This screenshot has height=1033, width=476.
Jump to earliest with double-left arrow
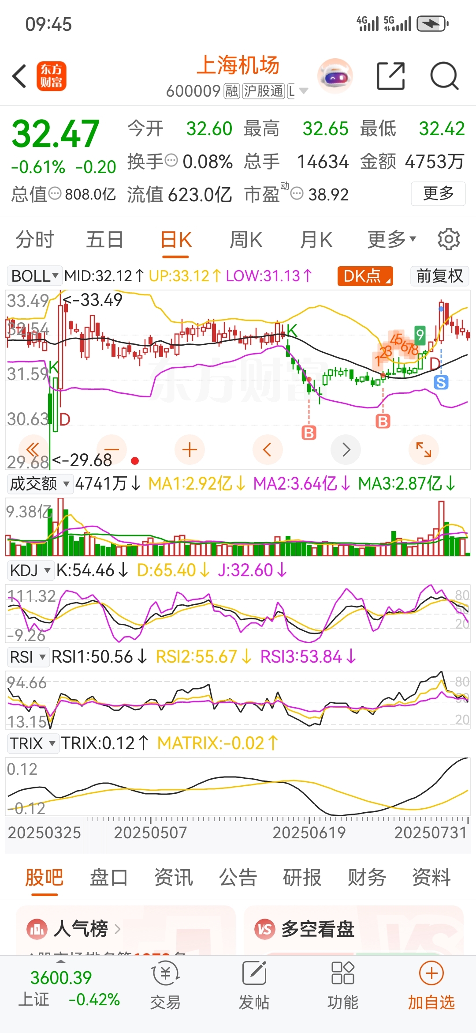pos(33,450)
